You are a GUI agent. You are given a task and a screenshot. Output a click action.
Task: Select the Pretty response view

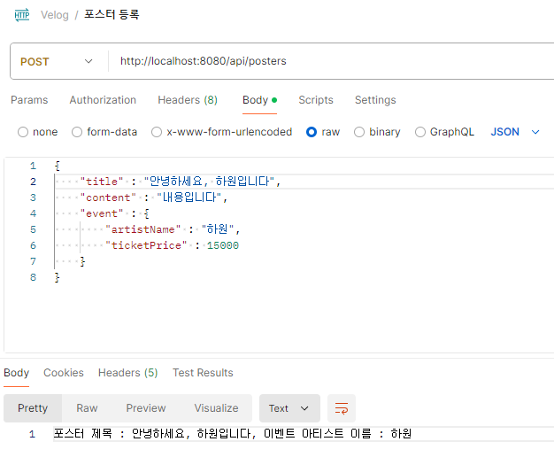[x=33, y=408]
